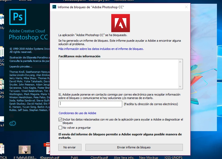This screenshot has width=222, height=159.
Task: Select the il_fullxfull desktop image thumbnail
Action: coord(25,150)
